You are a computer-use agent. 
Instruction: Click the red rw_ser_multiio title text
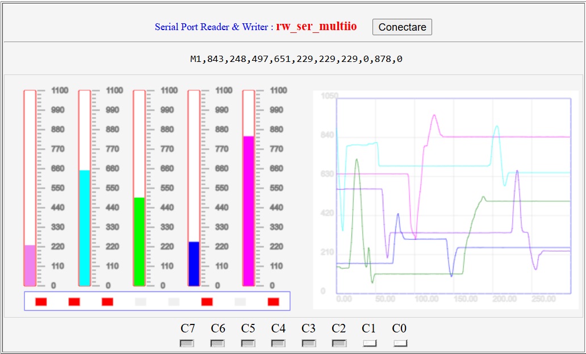click(316, 26)
